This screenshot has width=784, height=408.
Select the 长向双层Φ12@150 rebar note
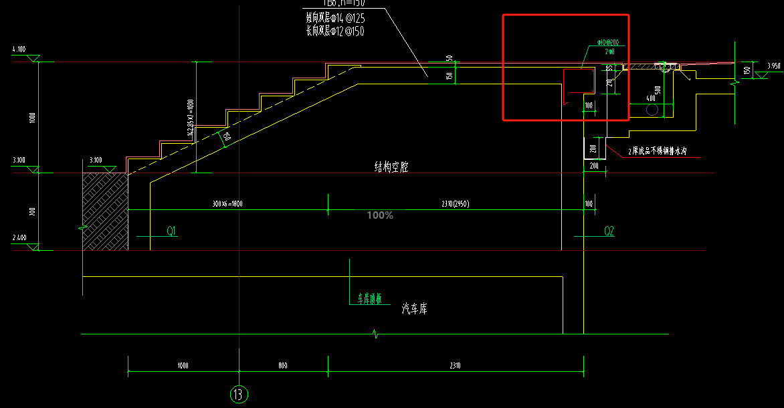click(335, 31)
